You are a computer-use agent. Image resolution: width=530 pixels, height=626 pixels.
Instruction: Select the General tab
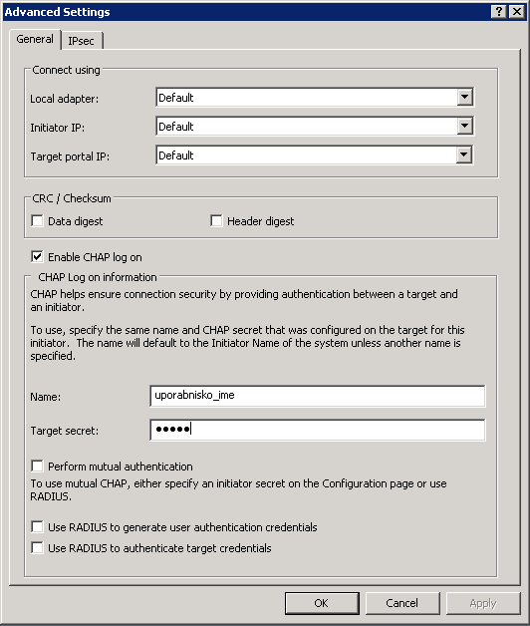tap(35, 39)
